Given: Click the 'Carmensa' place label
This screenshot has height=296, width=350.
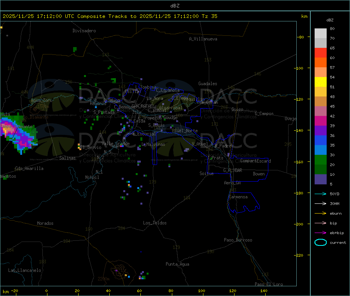Looking at the screenshot, I should pyautogui.click(x=238, y=197).
